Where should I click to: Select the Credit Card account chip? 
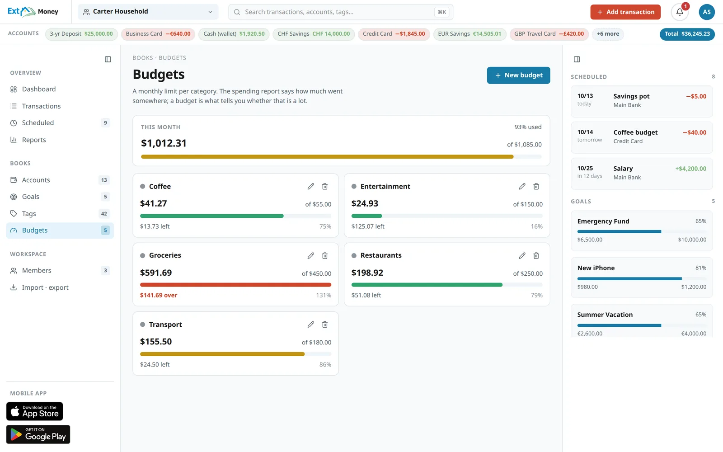pyautogui.click(x=394, y=34)
